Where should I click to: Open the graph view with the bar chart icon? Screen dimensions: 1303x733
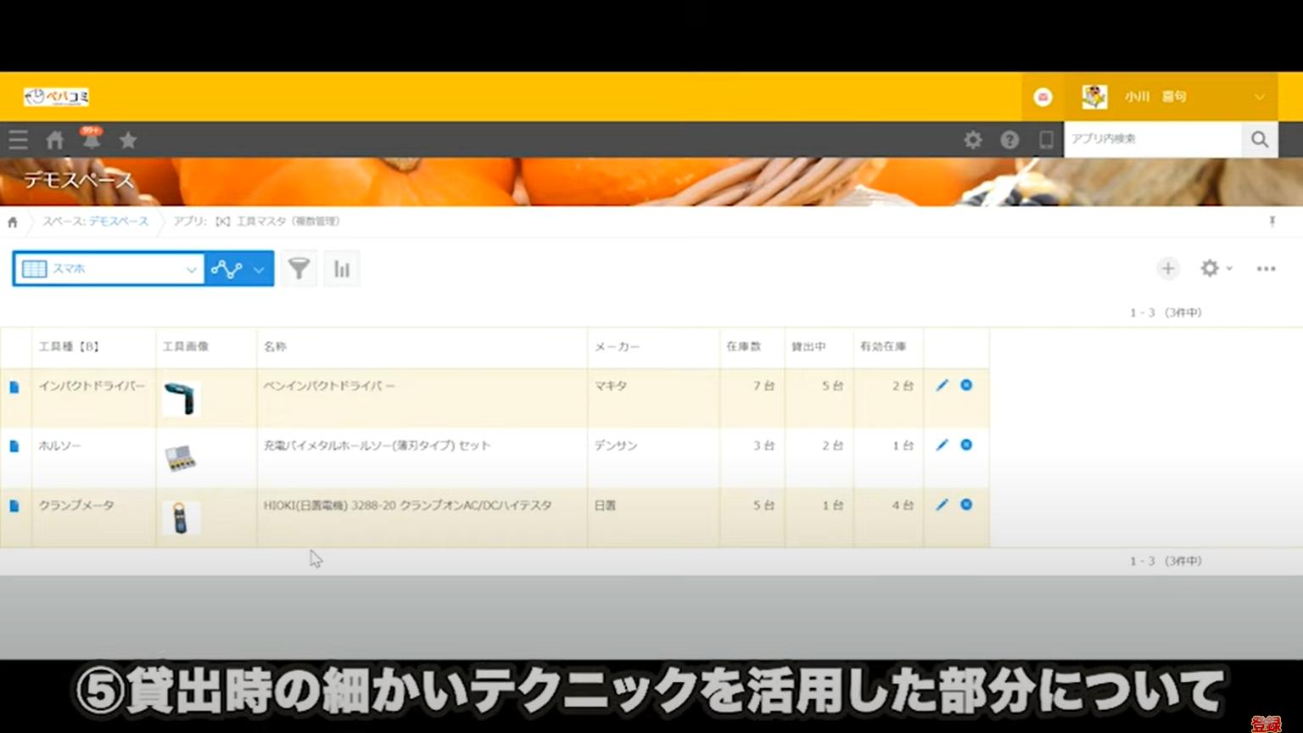pos(341,268)
